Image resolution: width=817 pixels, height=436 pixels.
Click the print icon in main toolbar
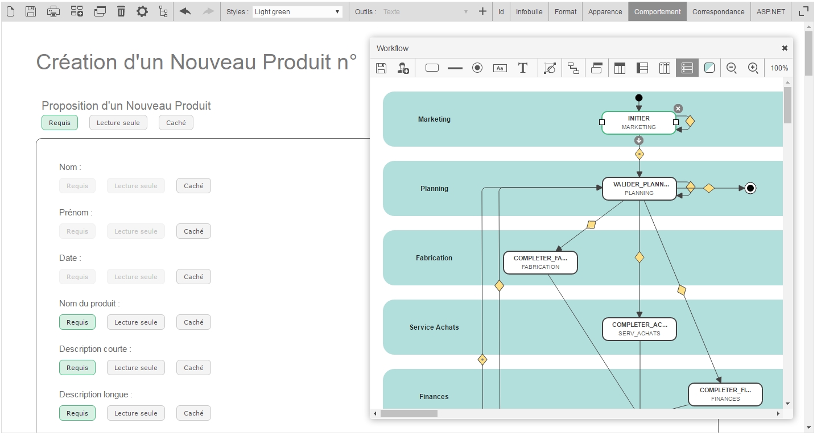click(x=53, y=11)
